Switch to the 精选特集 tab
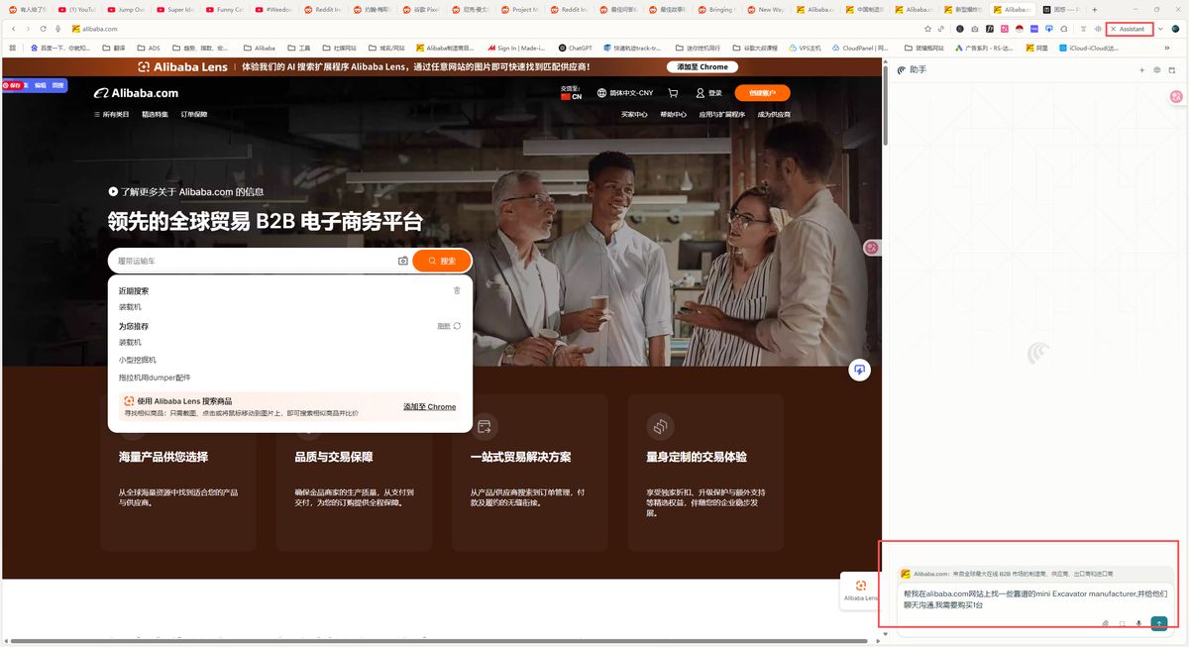The image size is (1189, 647). coord(158,114)
